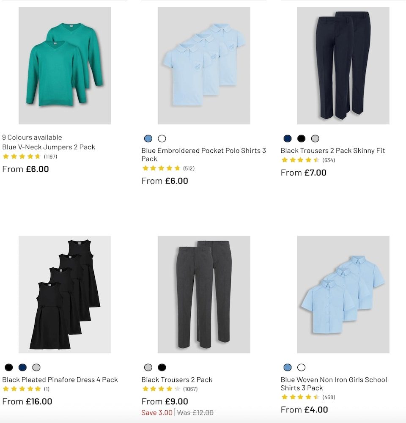Choose blue swatch for Embroidered Pocket Polo Shirts
Image resolution: width=406 pixels, height=423 pixels.
pos(148,139)
